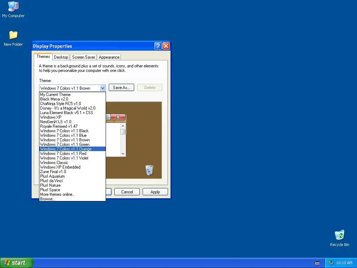Screen dimensions: 357x268
Task: Click the preview window scroll up arrow
Action: [x=123, y=126]
